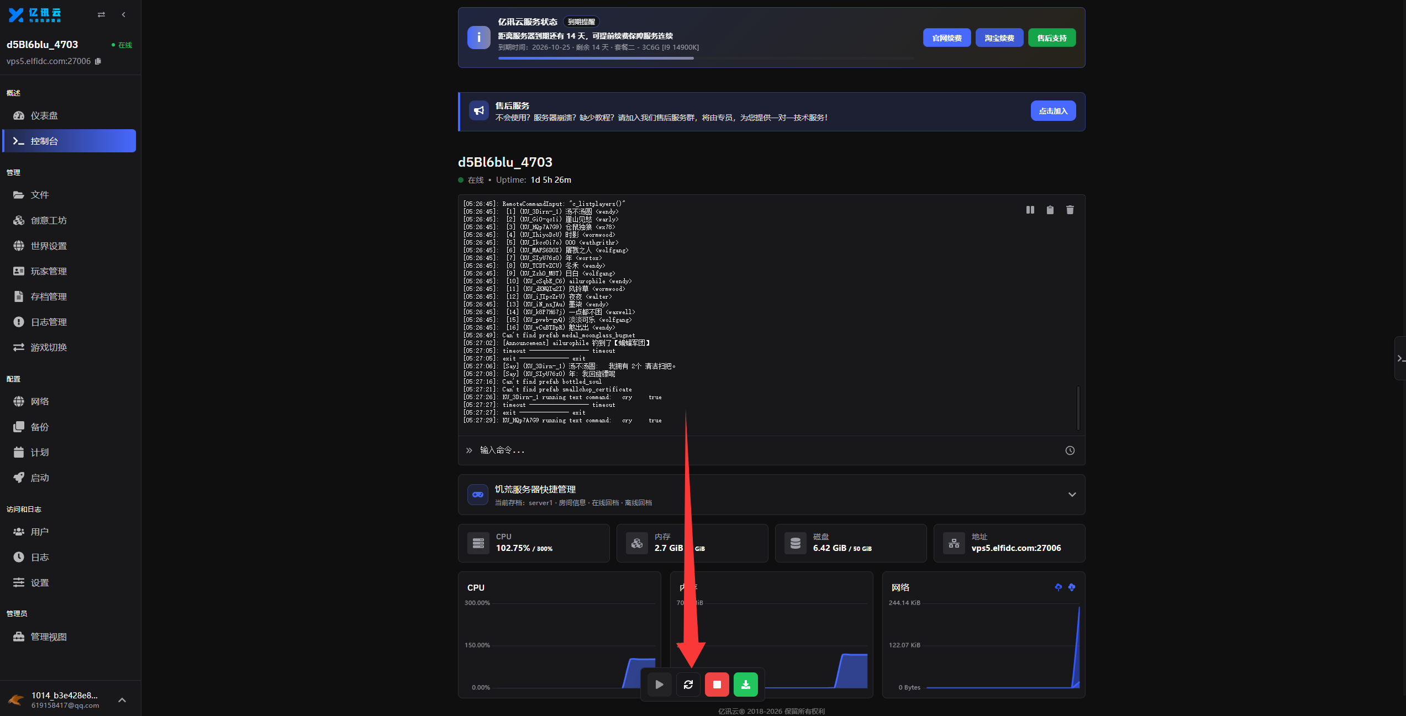
Task: Collapse the sidebar with the arrow
Action: 123,15
